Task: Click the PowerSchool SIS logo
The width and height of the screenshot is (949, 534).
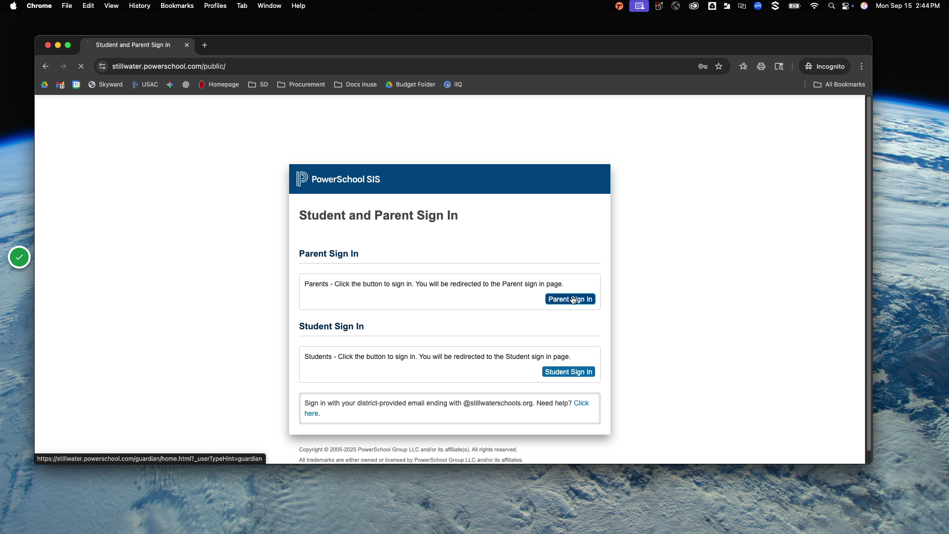Action: click(338, 179)
